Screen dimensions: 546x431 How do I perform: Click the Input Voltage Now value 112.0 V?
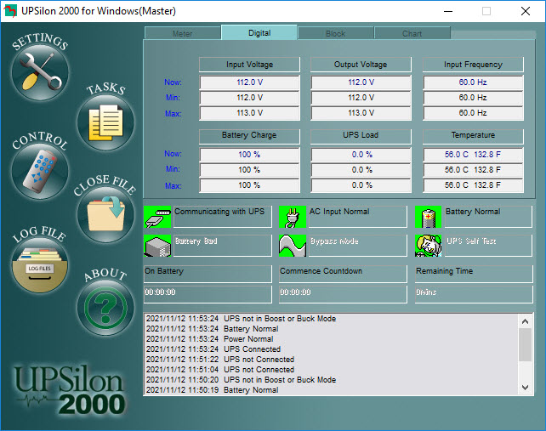coord(250,82)
